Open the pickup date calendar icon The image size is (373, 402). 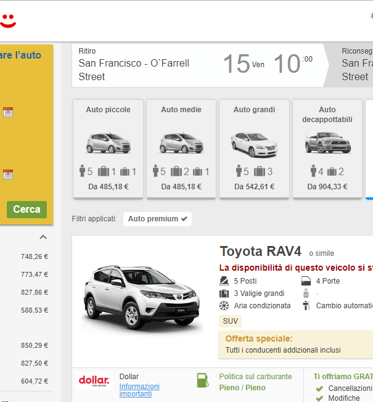[8, 112]
